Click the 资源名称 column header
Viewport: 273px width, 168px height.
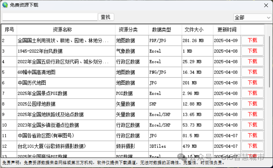pos(66,30)
